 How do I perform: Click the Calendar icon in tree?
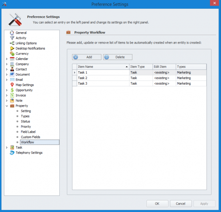click(12, 59)
